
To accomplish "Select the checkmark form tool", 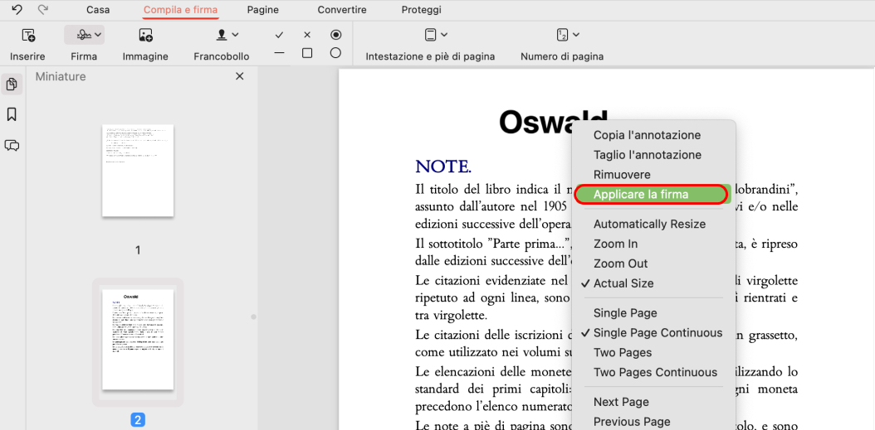I will (x=279, y=35).
